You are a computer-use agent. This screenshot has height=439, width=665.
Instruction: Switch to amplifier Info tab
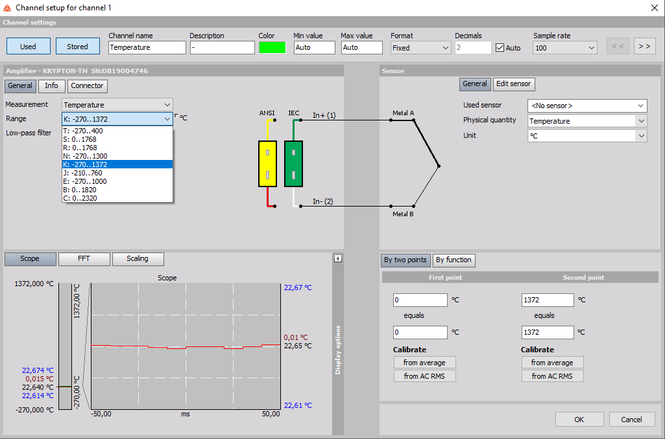click(52, 86)
